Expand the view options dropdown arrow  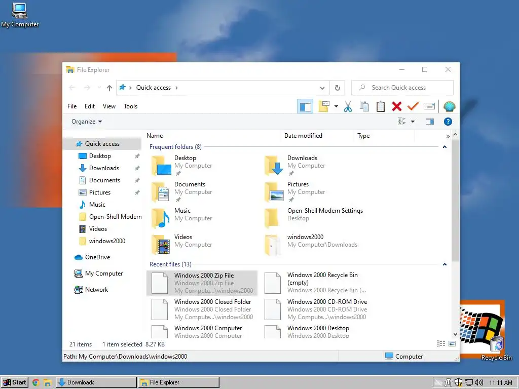pyautogui.click(x=413, y=122)
